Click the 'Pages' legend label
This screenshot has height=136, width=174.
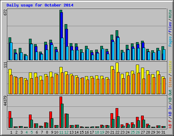pyautogui.click(x=170, y=41)
